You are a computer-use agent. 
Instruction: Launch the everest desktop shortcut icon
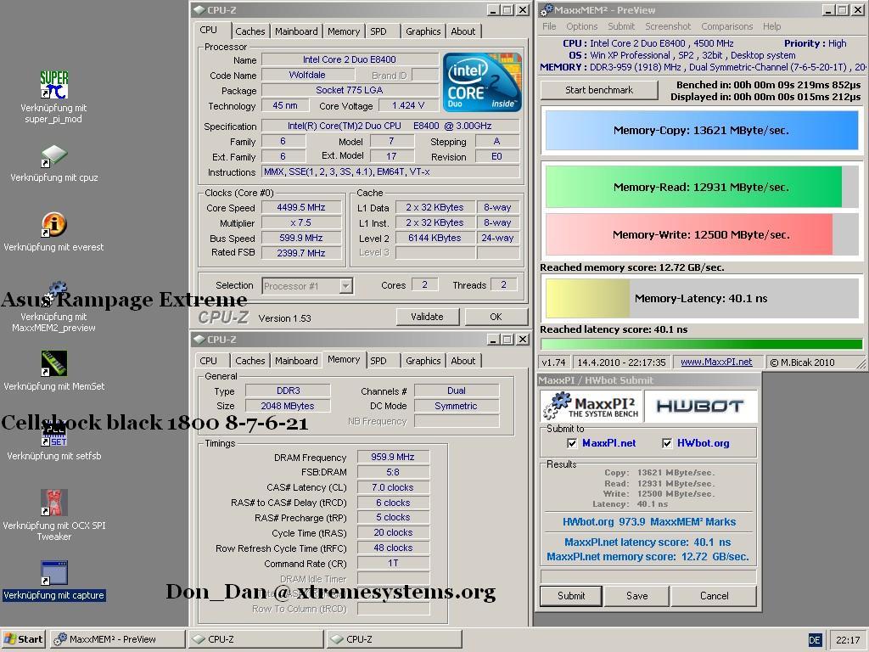[53, 225]
